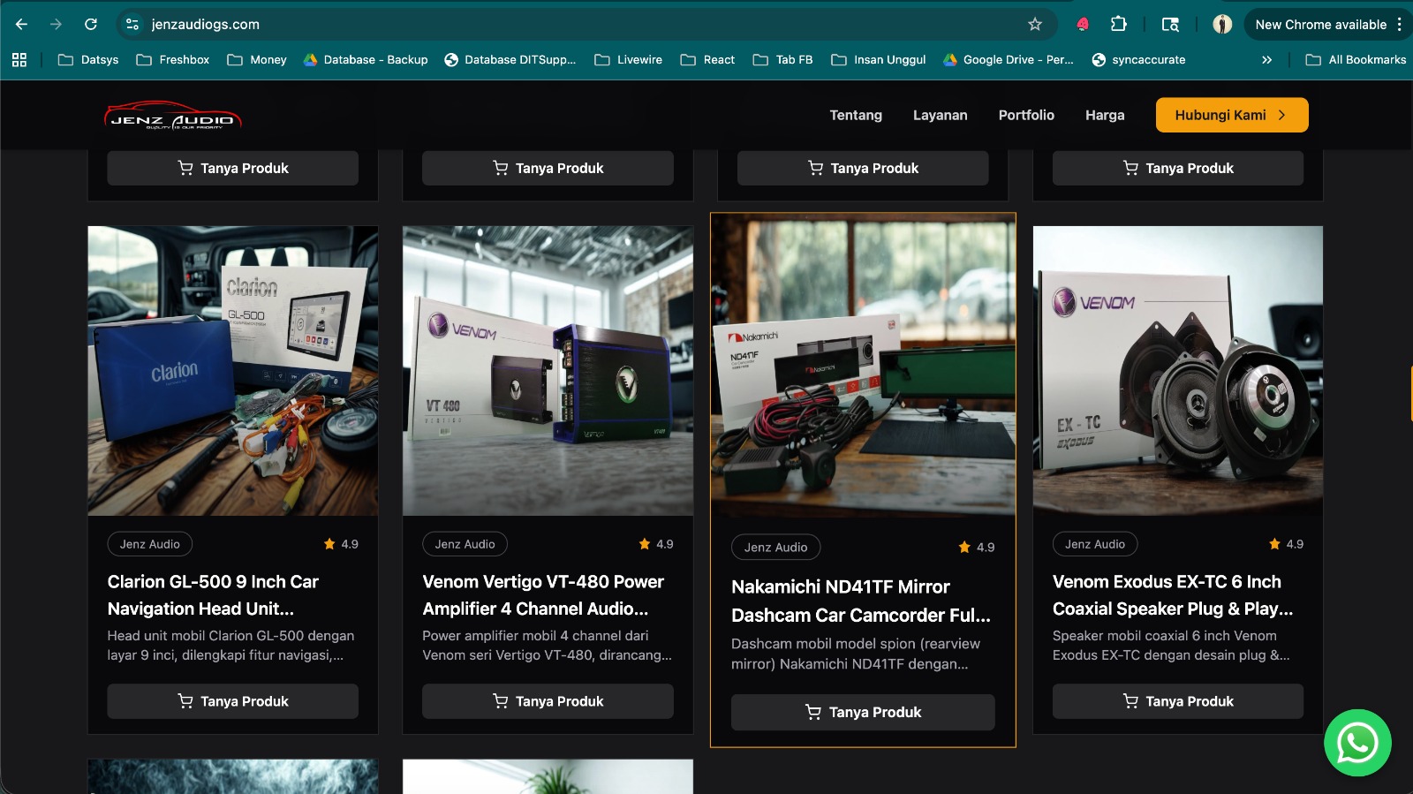Navigate to the Layanan section
This screenshot has width=1413, height=794.
(x=940, y=115)
